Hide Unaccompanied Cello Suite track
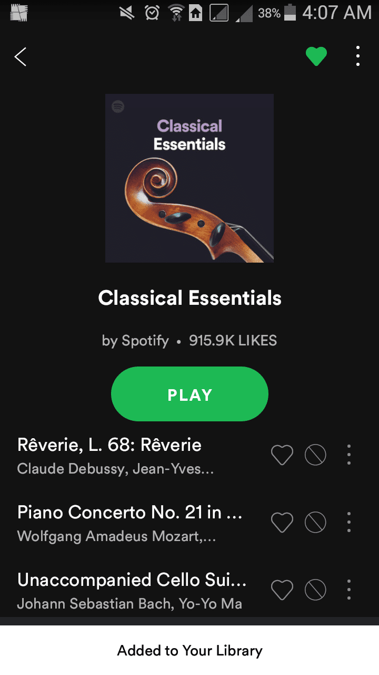This screenshot has width=379, height=675. [x=315, y=590]
